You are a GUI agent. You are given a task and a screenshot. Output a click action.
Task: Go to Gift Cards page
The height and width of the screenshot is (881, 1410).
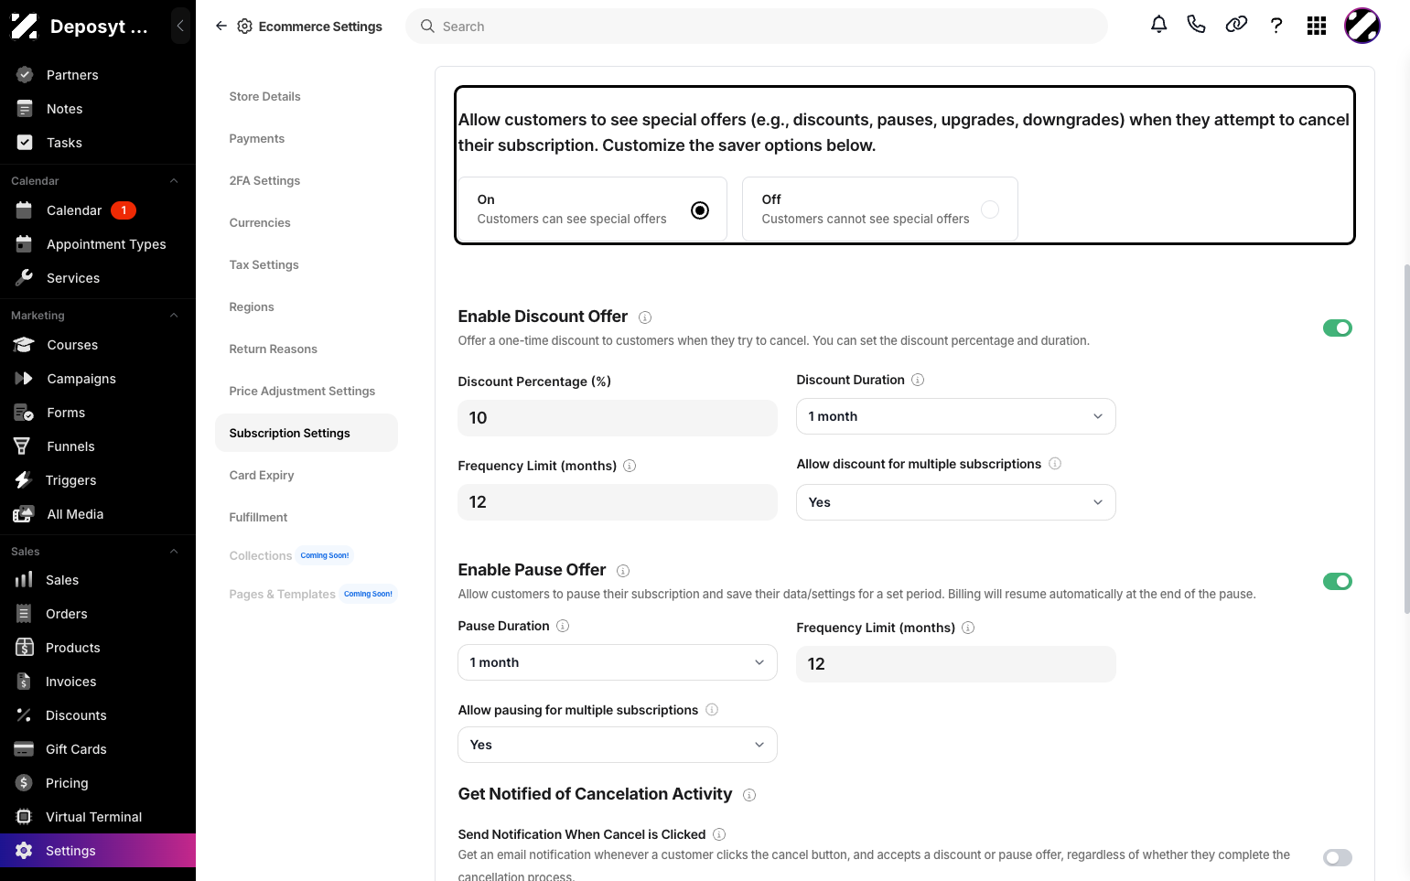(x=98, y=749)
